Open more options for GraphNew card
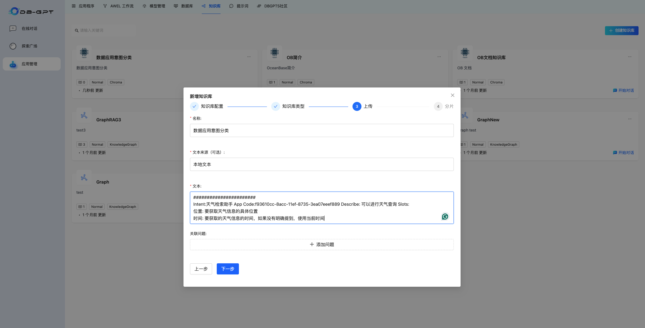 630,119
